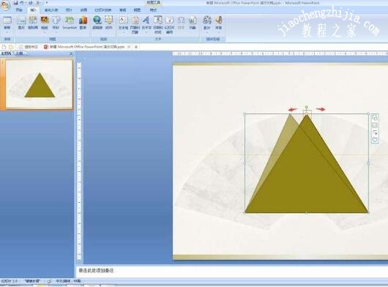Click the 图表 (Chart) icon

click(x=83, y=20)
